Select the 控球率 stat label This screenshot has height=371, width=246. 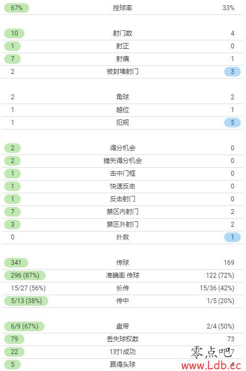coord(122,8)
